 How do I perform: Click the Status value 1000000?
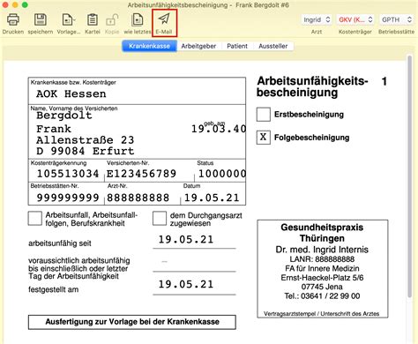(222, 174)
